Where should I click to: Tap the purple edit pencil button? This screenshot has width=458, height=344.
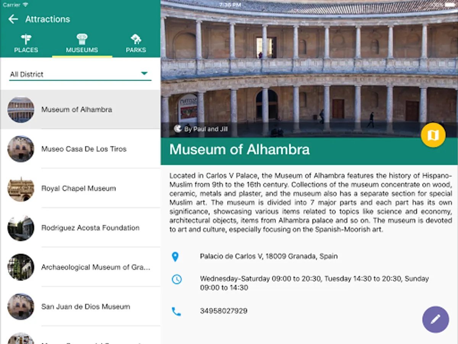(435, 319)
